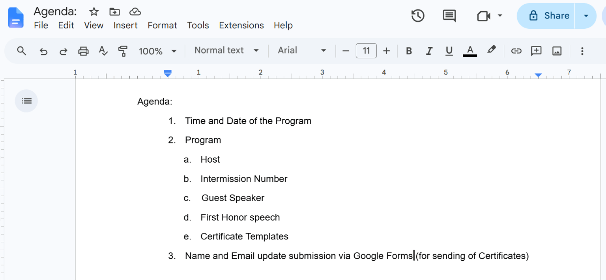The width and height of the screenshot is (606, 280).
Task: Open the Format menu
Action: click(x=162, y=25)
